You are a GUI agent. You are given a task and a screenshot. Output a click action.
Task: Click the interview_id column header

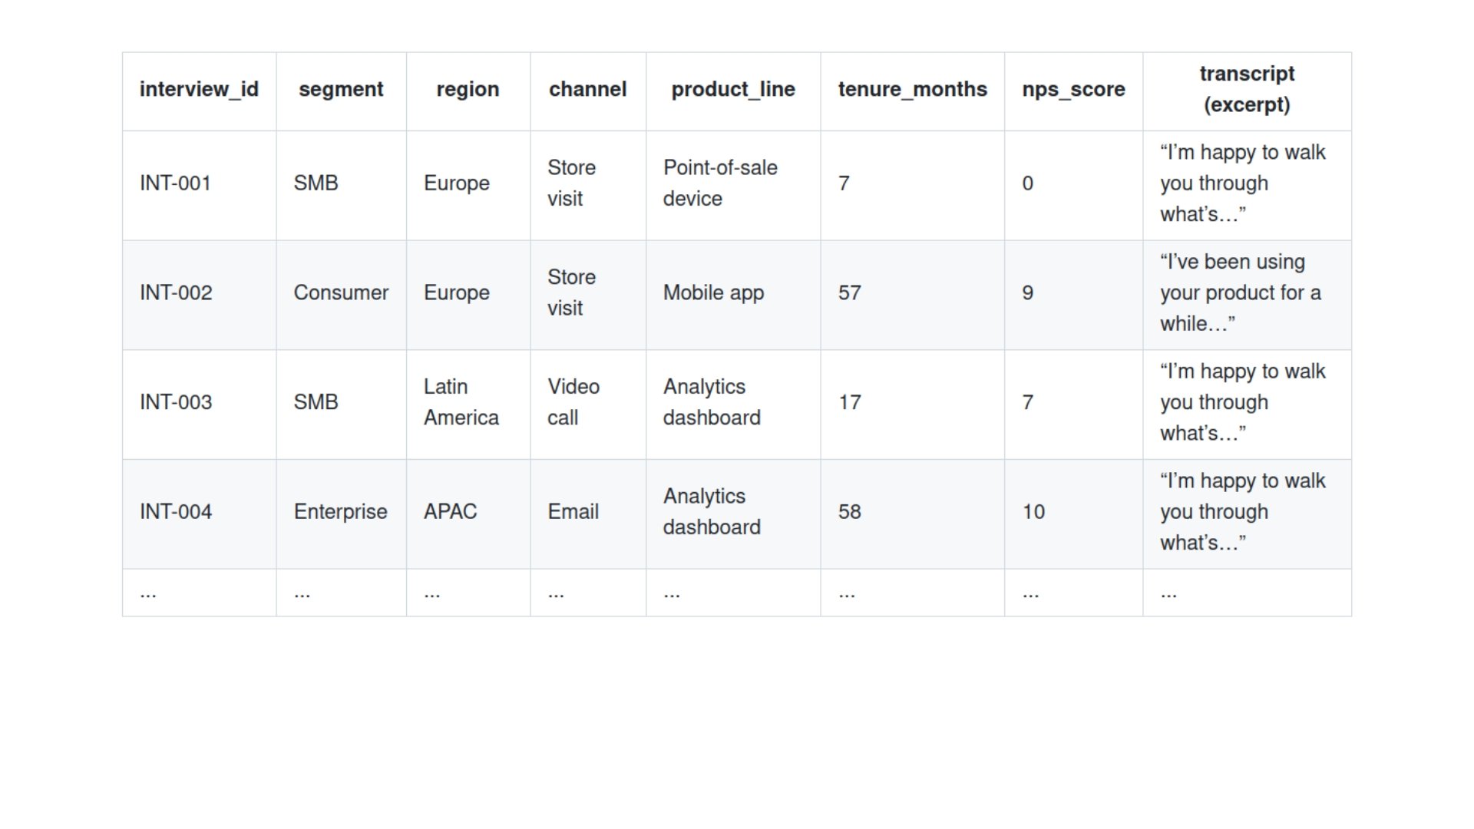point(199,90)
